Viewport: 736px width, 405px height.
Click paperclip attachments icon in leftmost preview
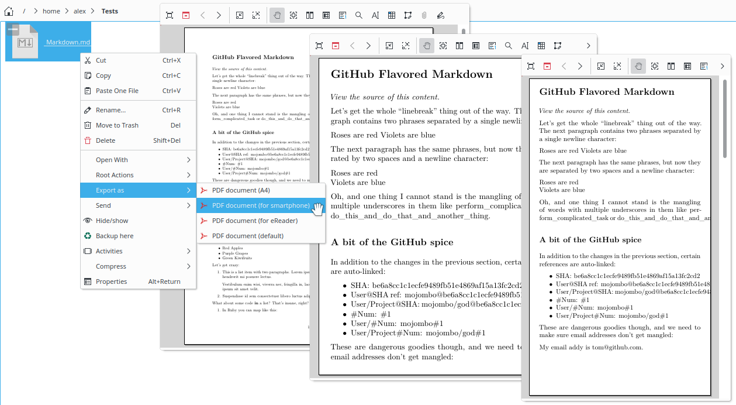[424, 15]
